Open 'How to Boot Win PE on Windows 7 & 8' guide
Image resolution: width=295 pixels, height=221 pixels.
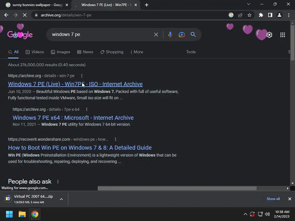tap(80, 148)
